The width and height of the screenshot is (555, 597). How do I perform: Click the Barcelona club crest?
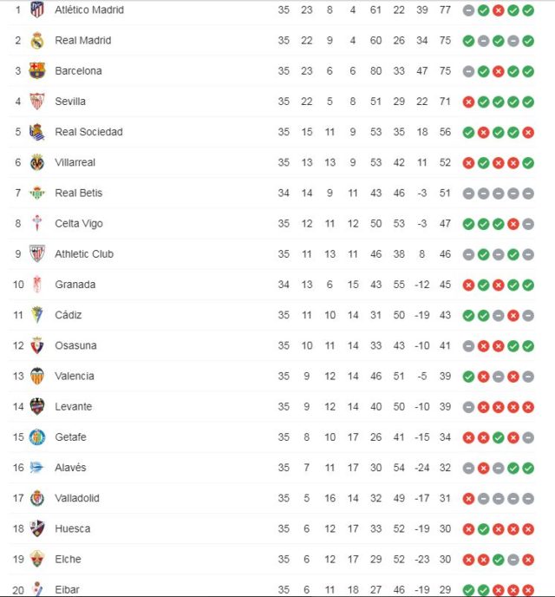[36, 71]
